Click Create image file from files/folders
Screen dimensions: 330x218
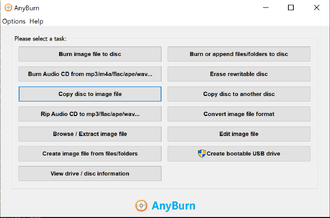coord(90,153)
